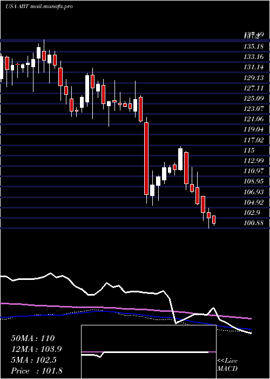Click the '5MA : 102.5' reading
The height and width of the screenshot is (379, 270).
33,360
